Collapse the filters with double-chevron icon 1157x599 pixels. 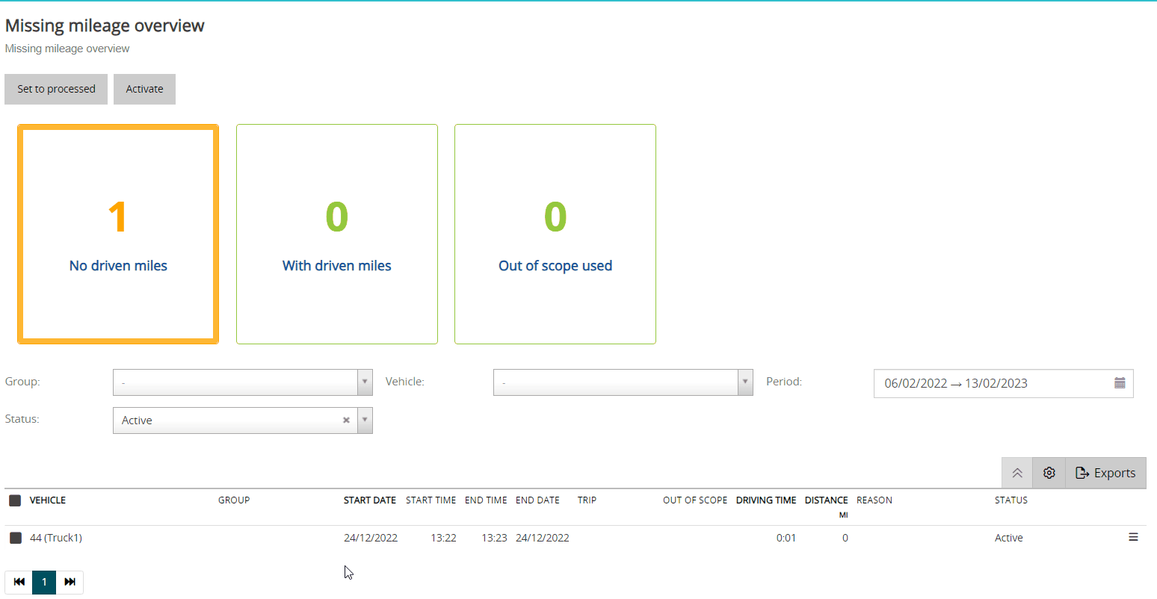[1017, 473]
